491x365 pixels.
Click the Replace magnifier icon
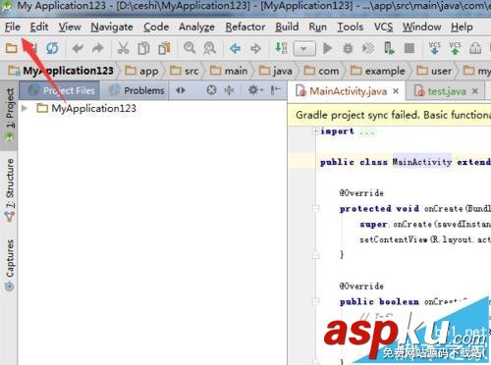pyautogui.click(x=210, y=48)
